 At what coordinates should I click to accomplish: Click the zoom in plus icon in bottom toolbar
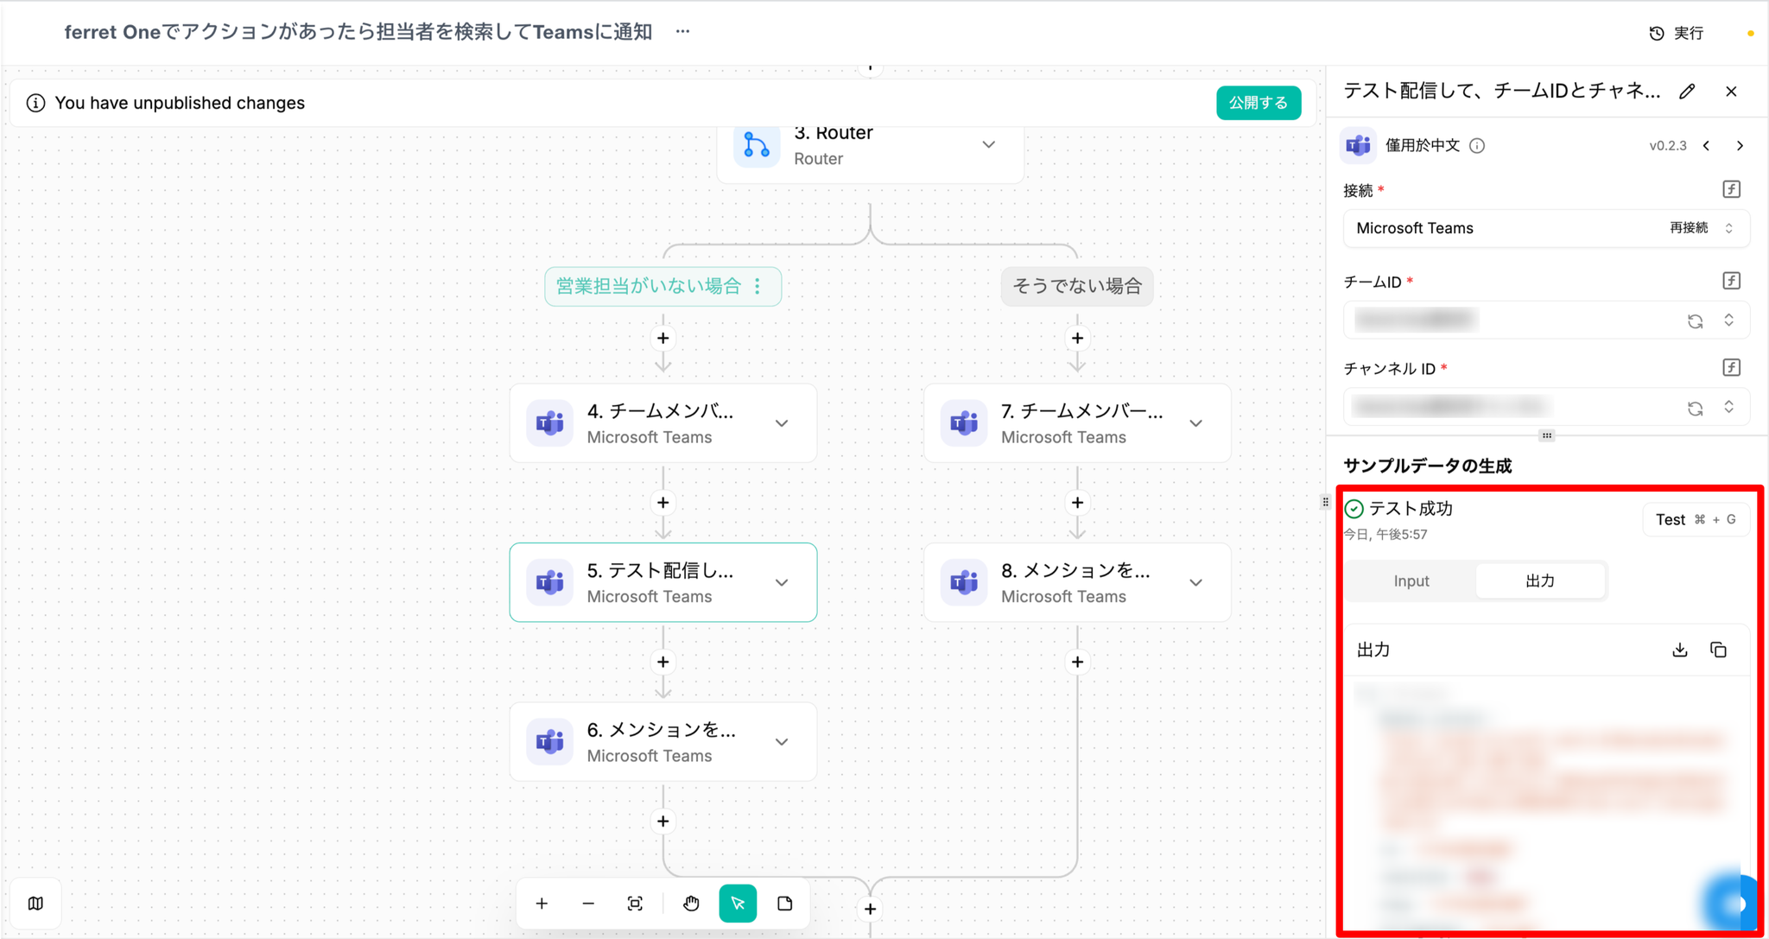click(x=542, y=904)
